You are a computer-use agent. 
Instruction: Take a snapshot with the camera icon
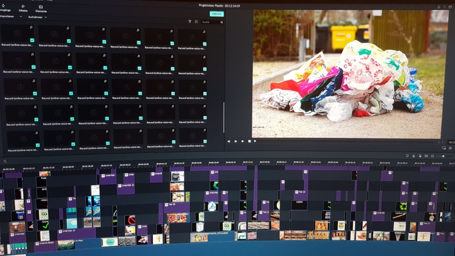point(450,148)
